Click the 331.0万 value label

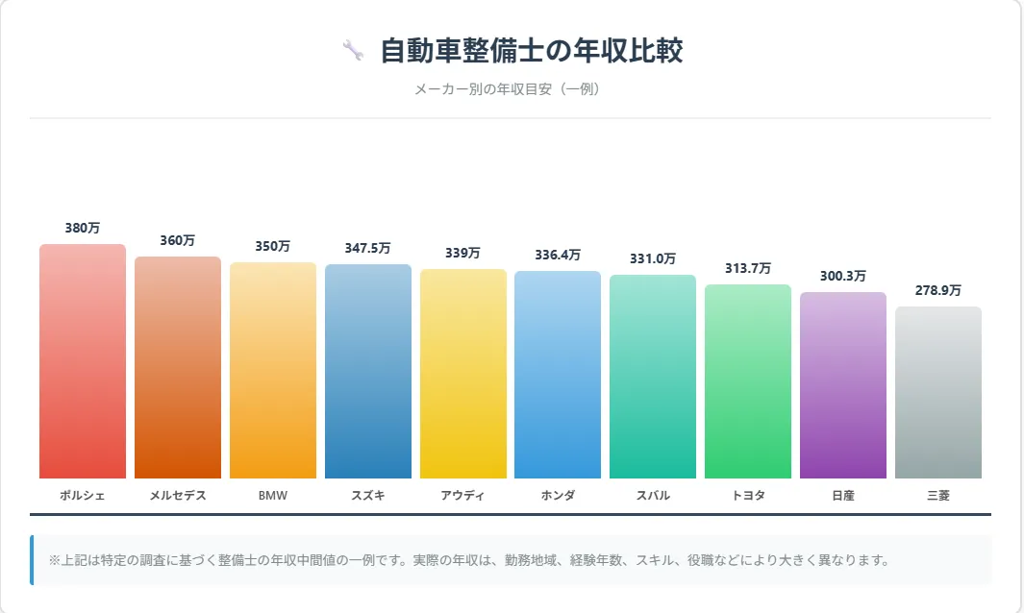click(653, 258)
